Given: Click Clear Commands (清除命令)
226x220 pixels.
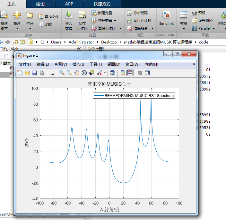Looking at the screenshot, I should tap(137, 28).
